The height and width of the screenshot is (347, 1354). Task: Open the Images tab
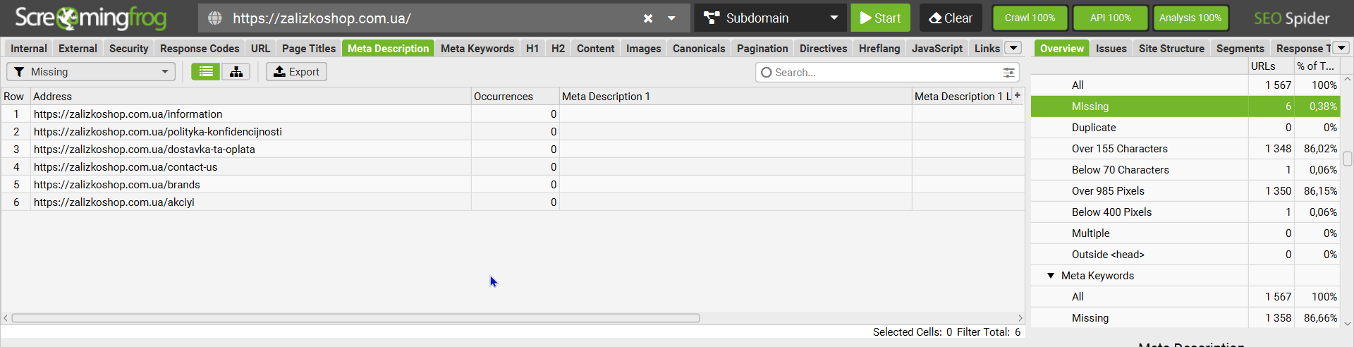point(643,48)
